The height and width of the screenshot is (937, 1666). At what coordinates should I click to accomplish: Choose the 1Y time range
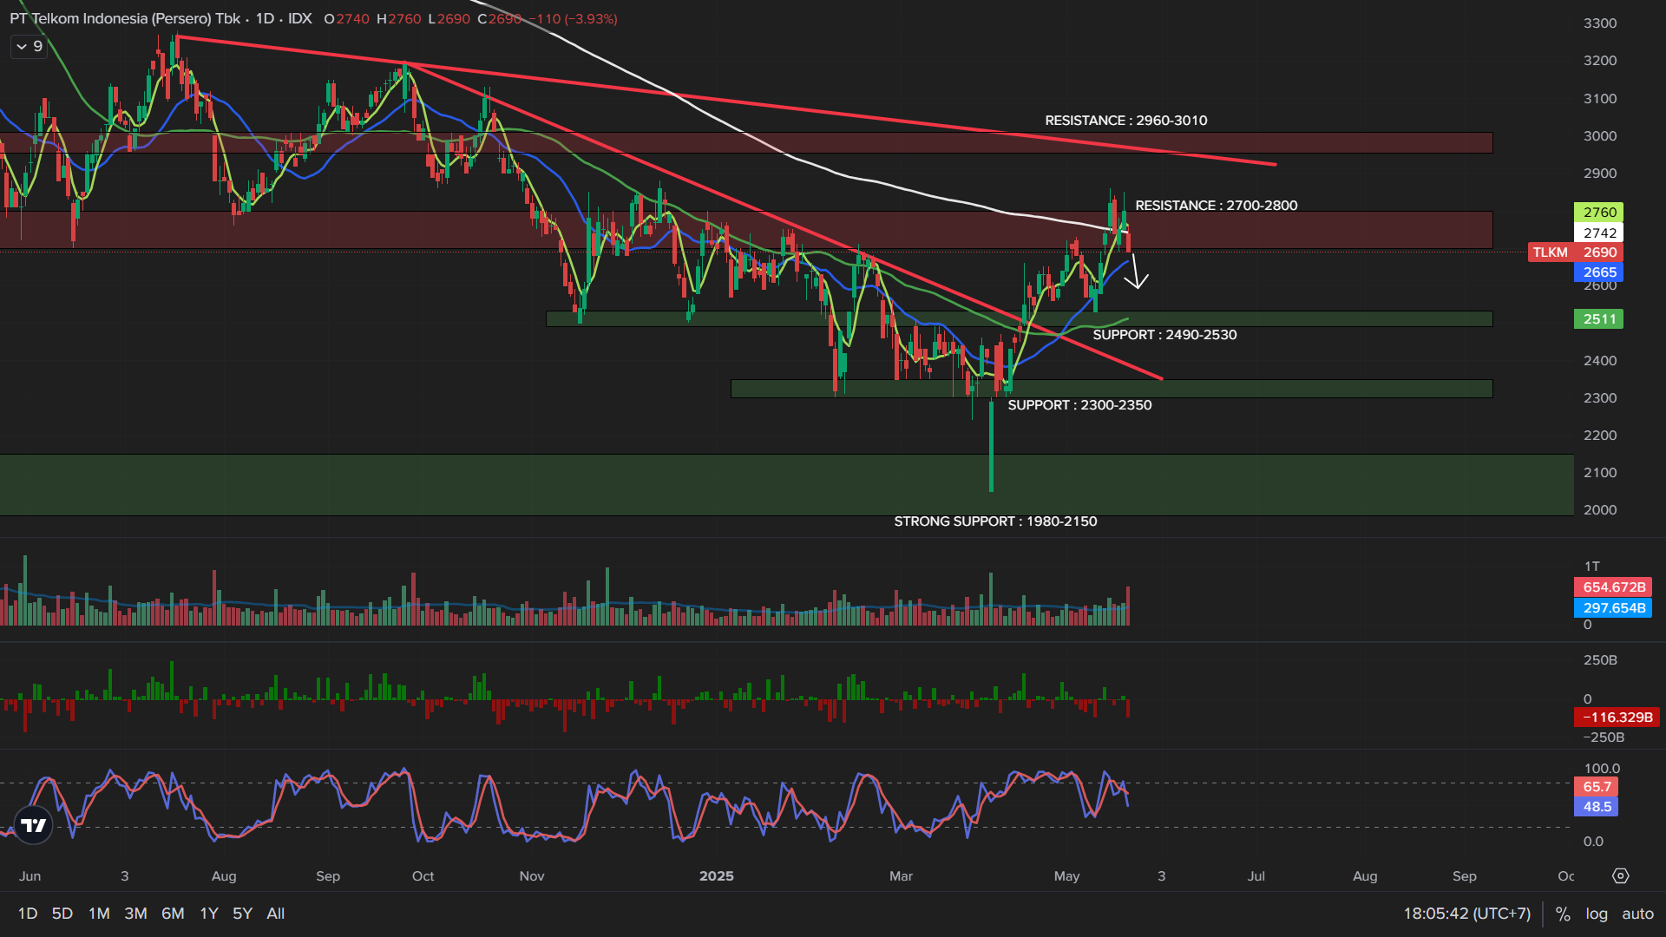(209, 914)
